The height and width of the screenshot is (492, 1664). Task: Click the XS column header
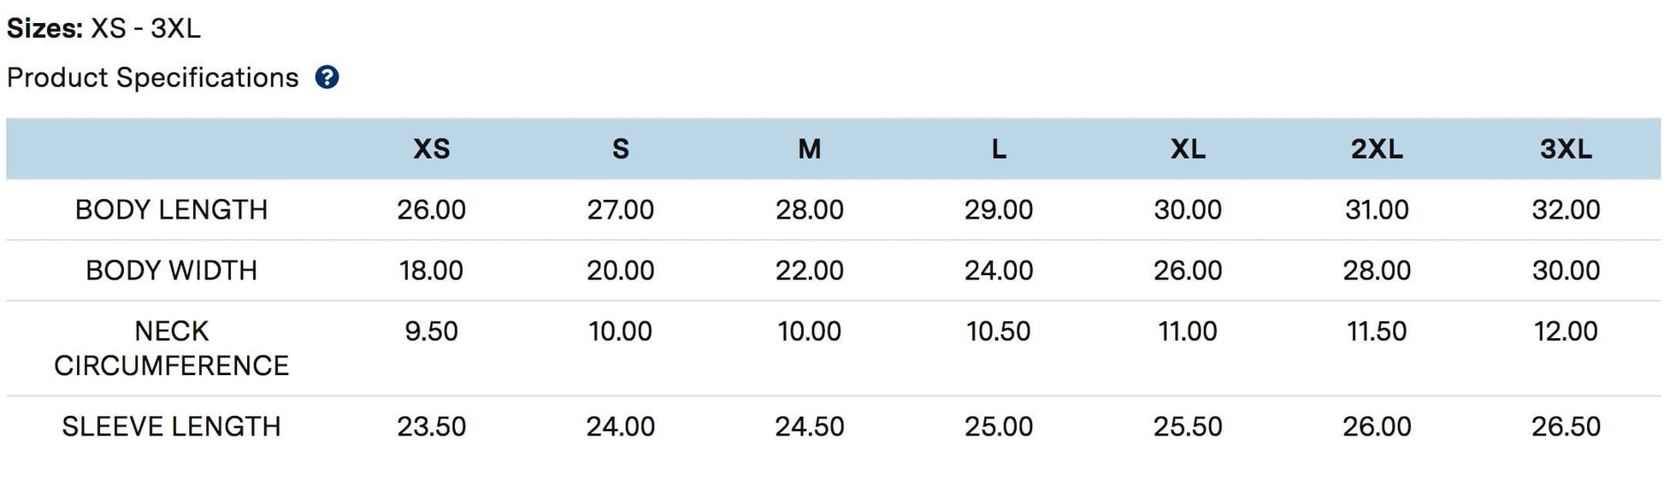(431, 149)
